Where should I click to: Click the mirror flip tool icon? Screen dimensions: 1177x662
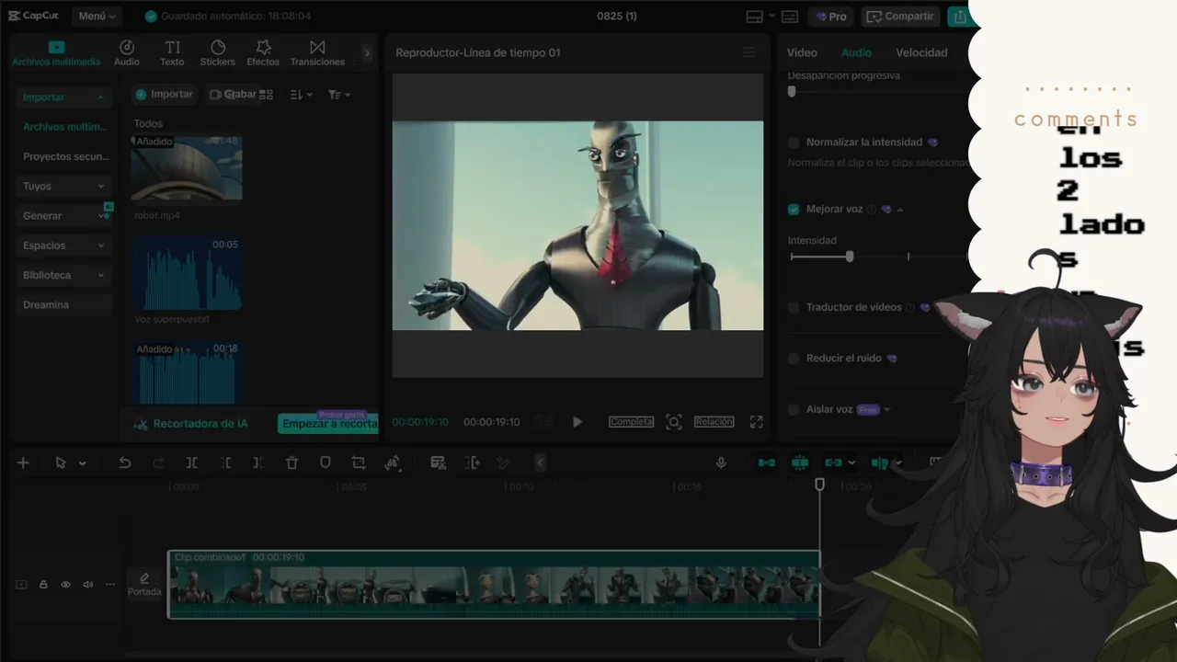pyautogui.click(x=393, y=463)
